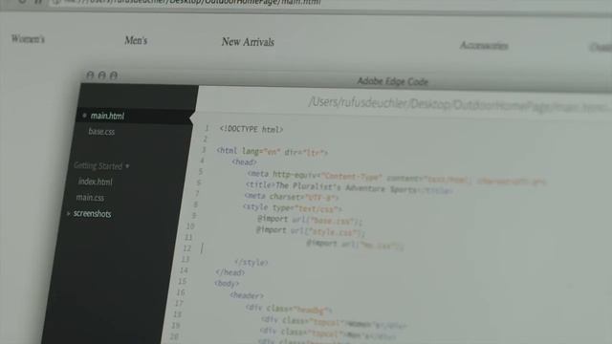Click the html lang="en" line
612x344 pixels.
click(x=273, y=151)
